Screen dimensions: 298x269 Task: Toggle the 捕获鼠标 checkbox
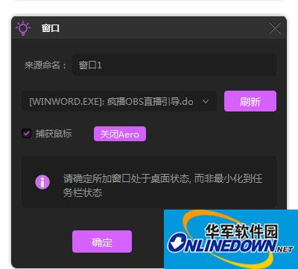coord(27,134)
